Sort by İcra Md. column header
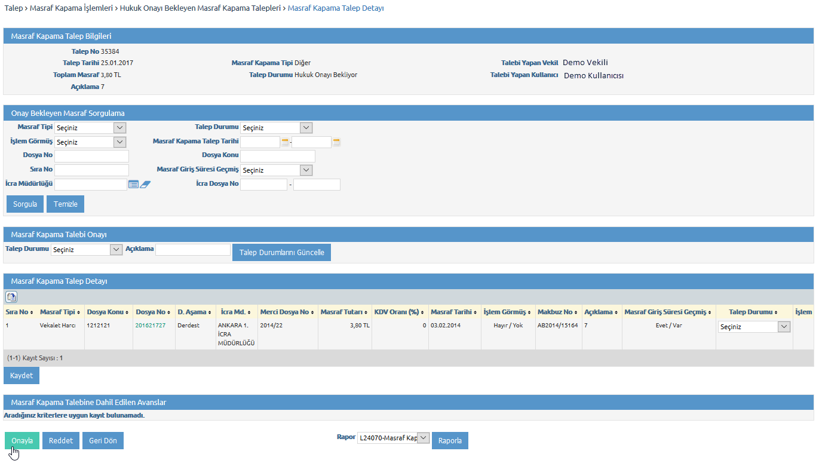 (x=236, y=312)
